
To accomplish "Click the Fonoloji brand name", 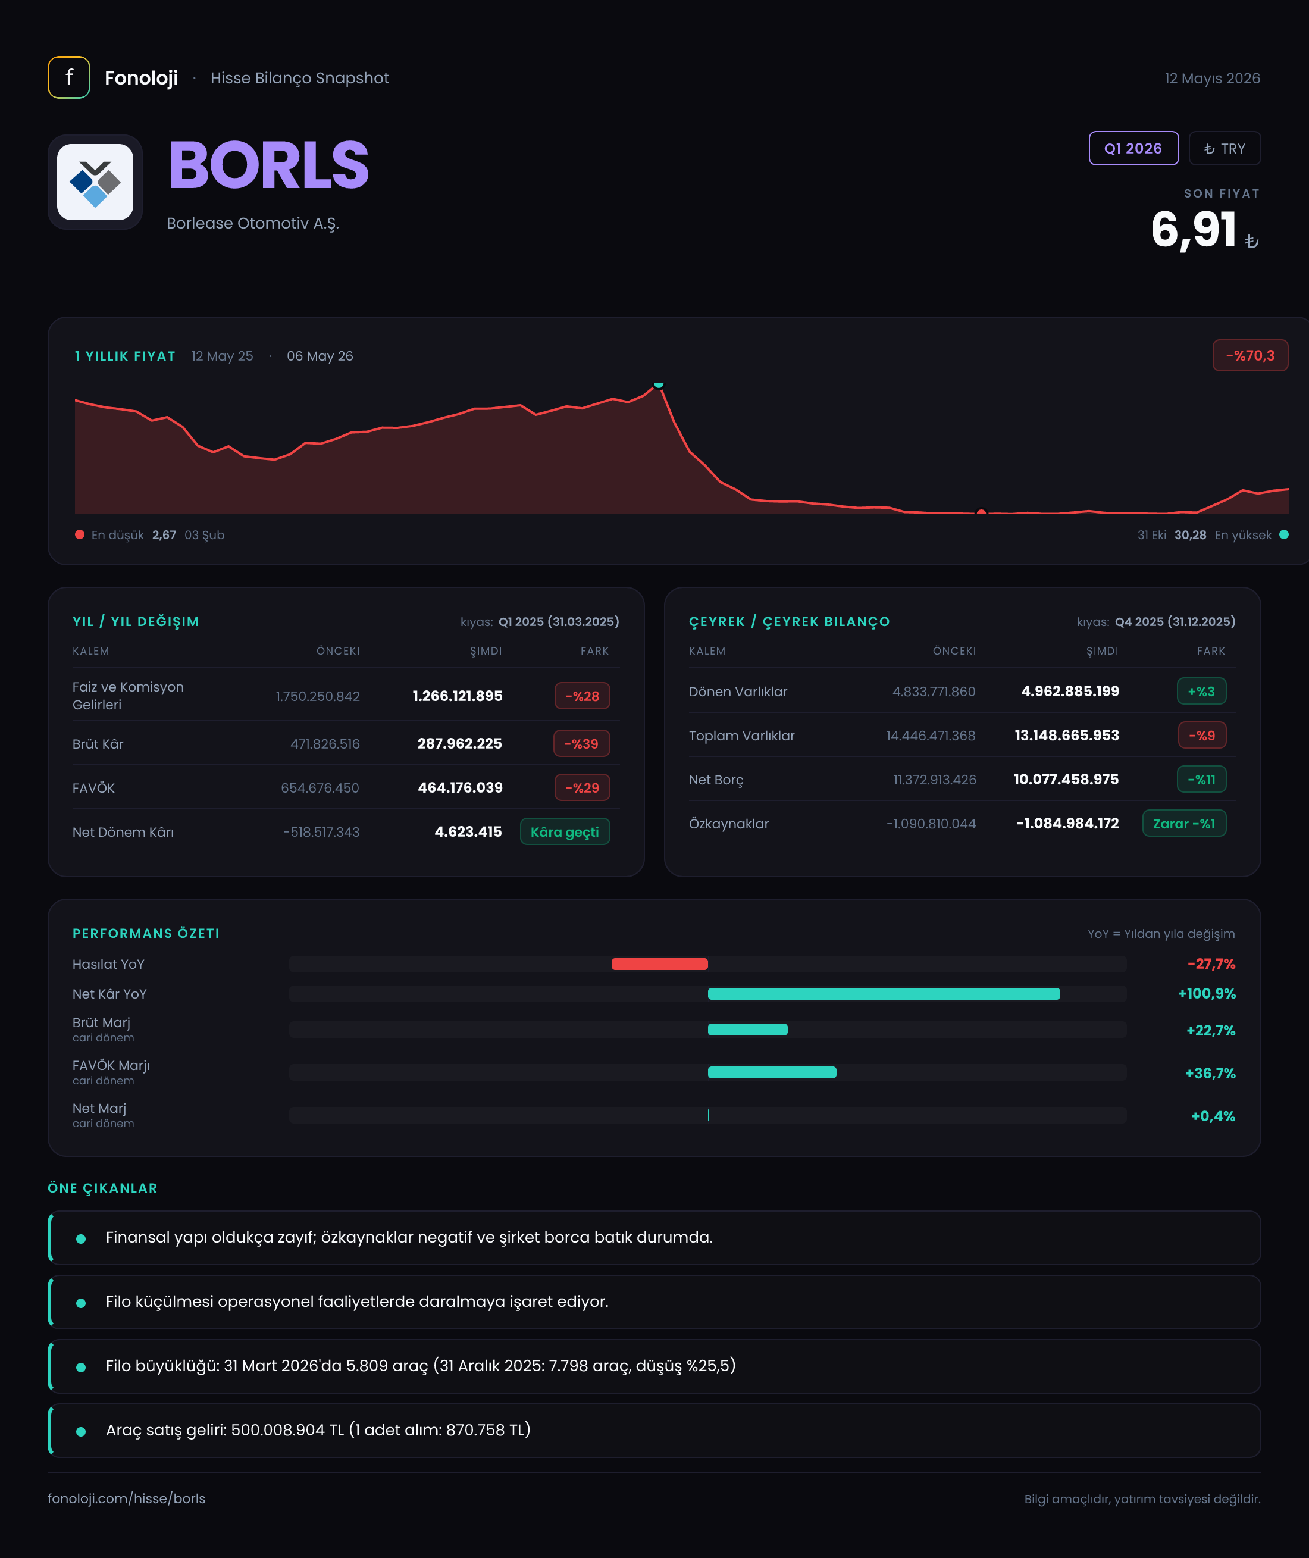I will point(141,78).
